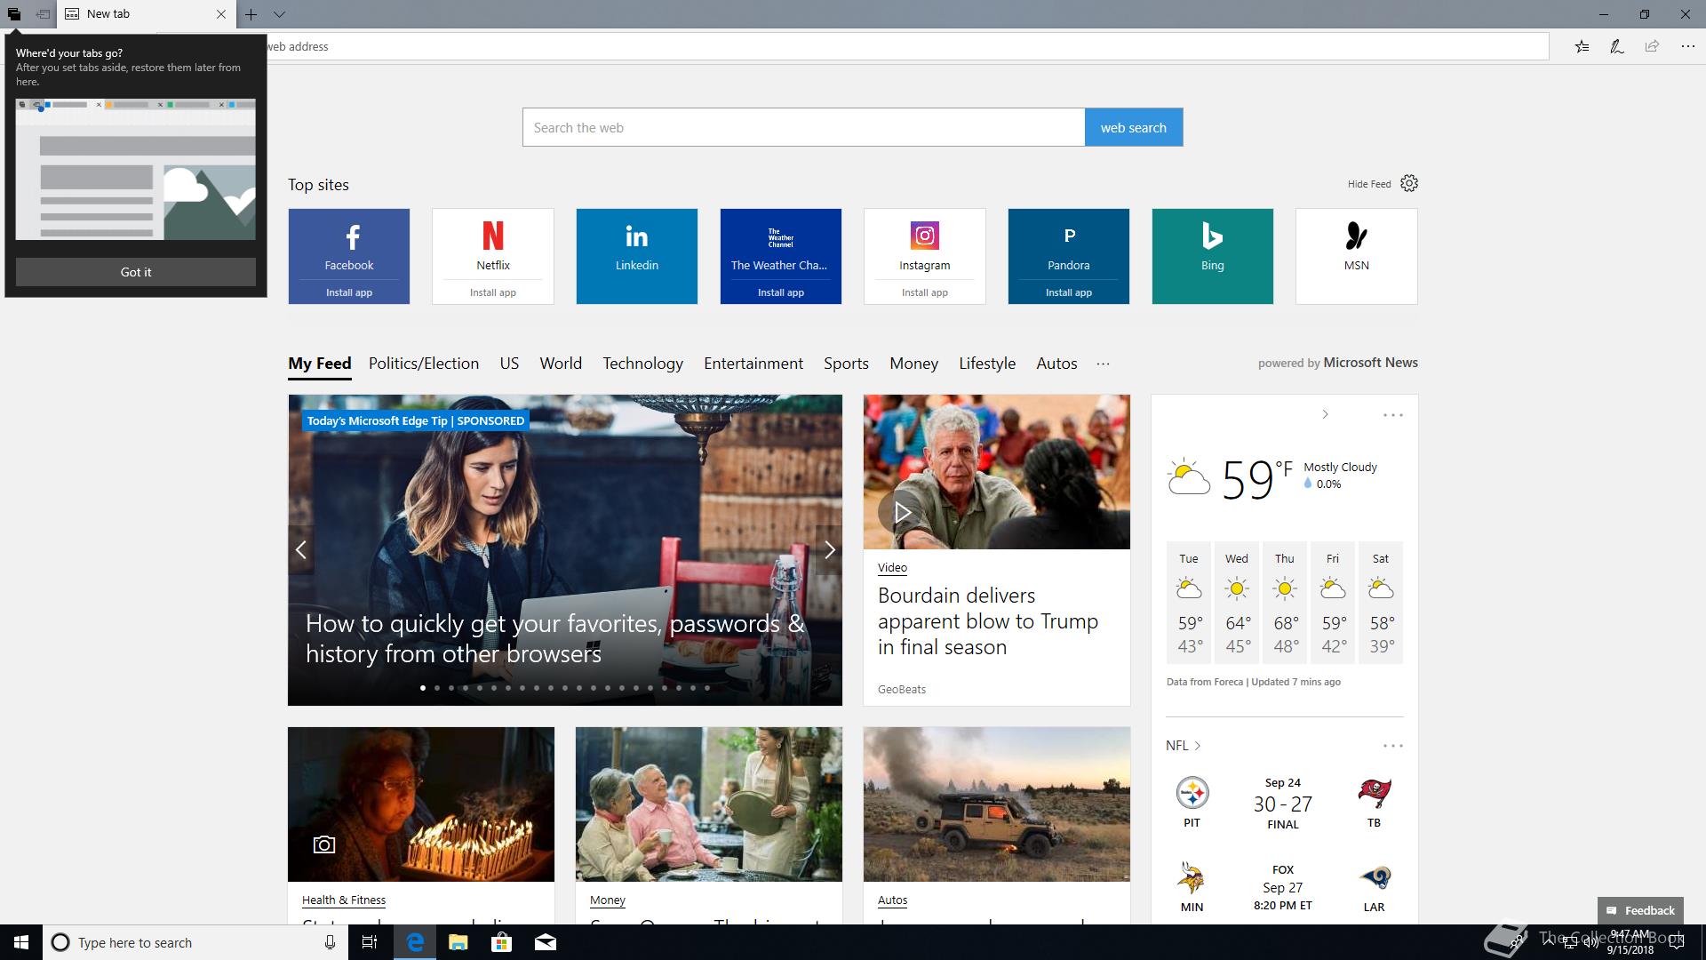Play the Bourdain video
This screenshot has height=960, width=1706.
click(x=902, y=513)
